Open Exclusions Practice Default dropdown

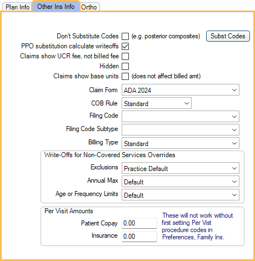tap(181, 168)
